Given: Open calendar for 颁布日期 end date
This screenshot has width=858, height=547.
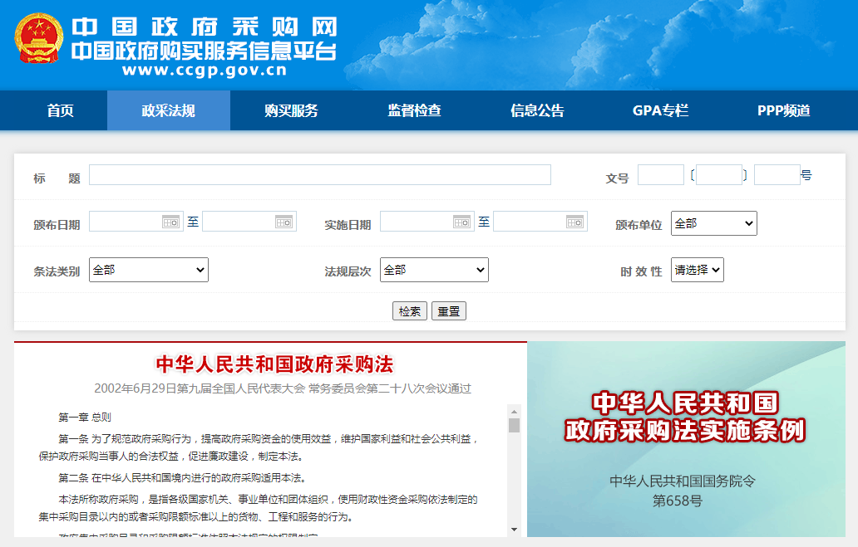Looking at the screenshot, I should (x=284, y=222).
